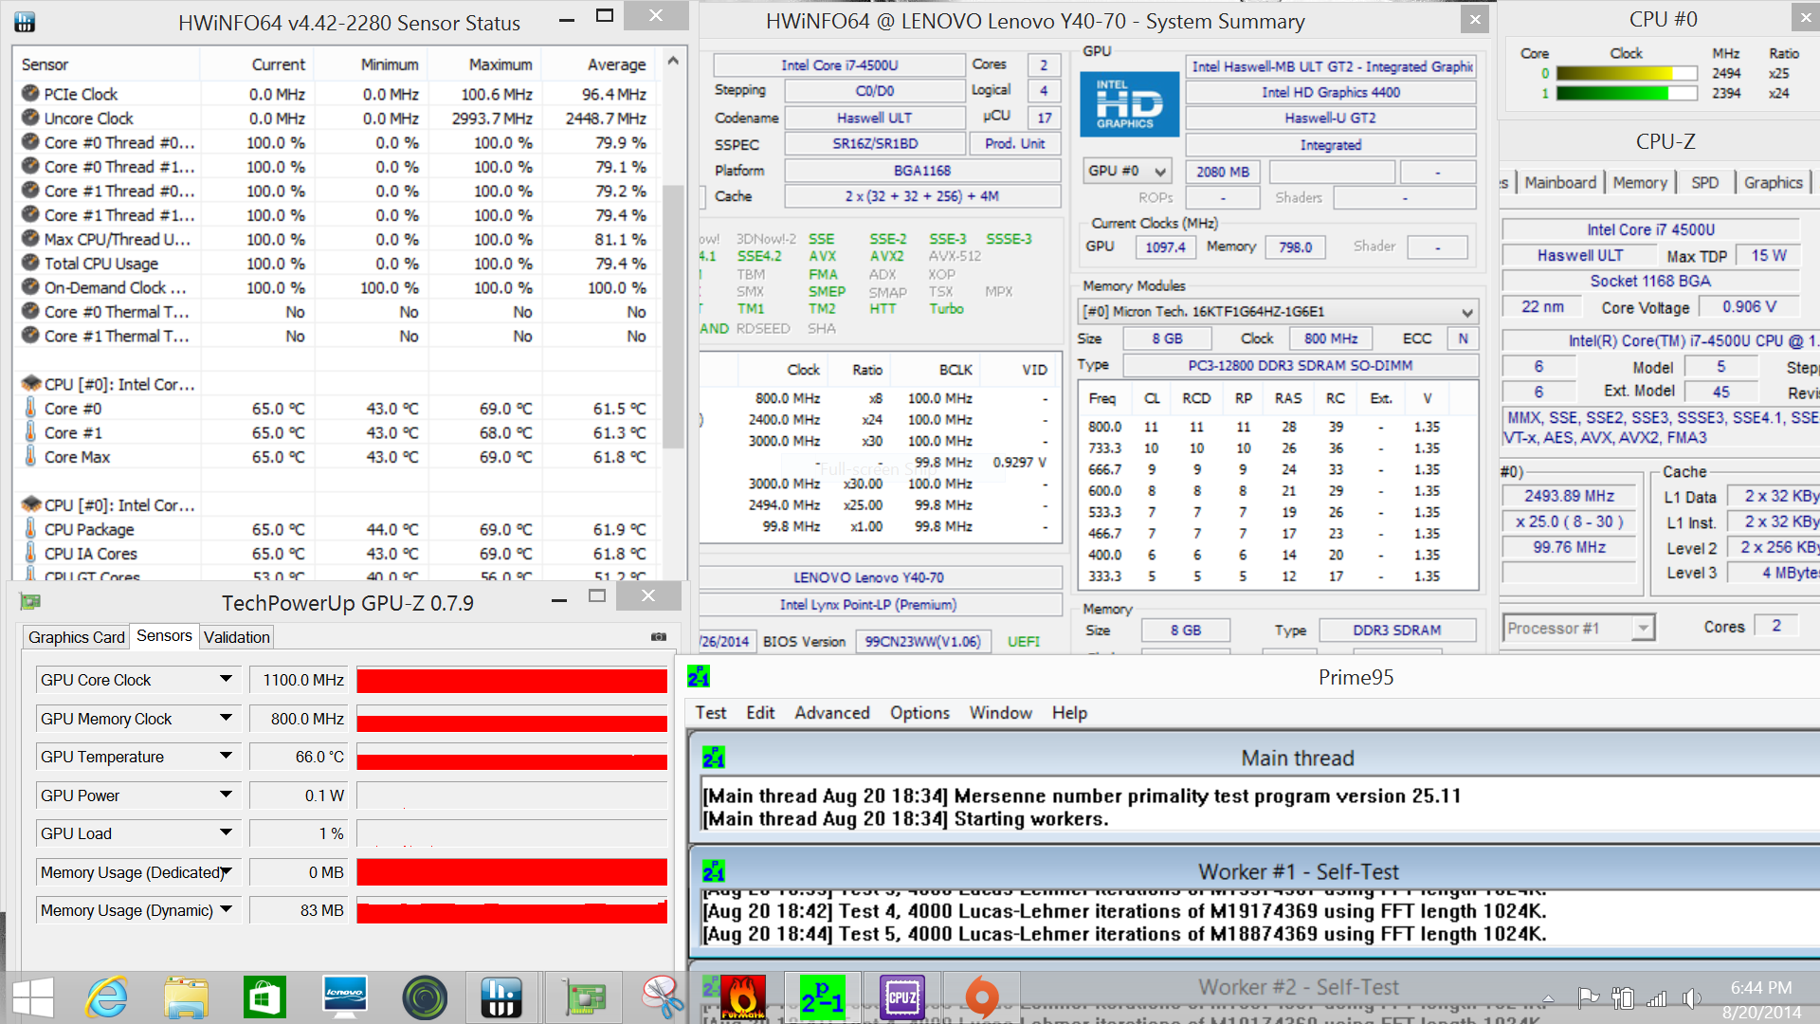This screenshot has height=1024, width=1820.
Task: Click GPU-Z screenshot camera icon
Action: (659, 637)
